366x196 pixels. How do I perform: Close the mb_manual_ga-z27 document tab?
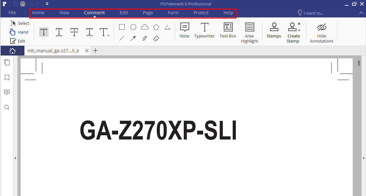coord(87,51)
